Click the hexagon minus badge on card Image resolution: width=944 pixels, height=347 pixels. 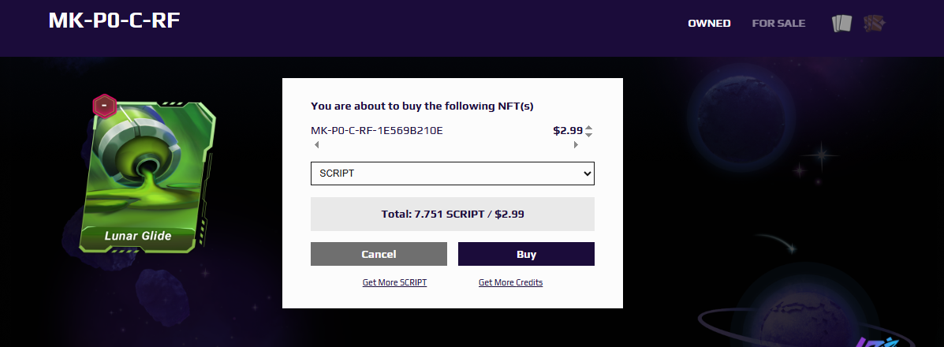tap(104, 106)
